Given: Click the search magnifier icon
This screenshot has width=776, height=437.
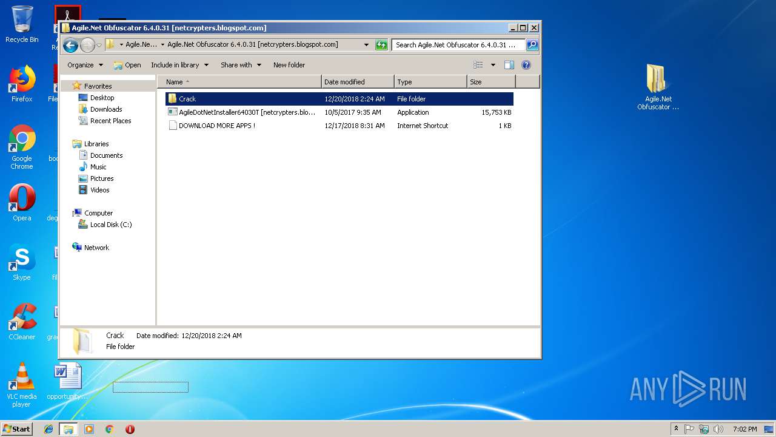Looking at the screenshot, I should click(x=532, y=45).
